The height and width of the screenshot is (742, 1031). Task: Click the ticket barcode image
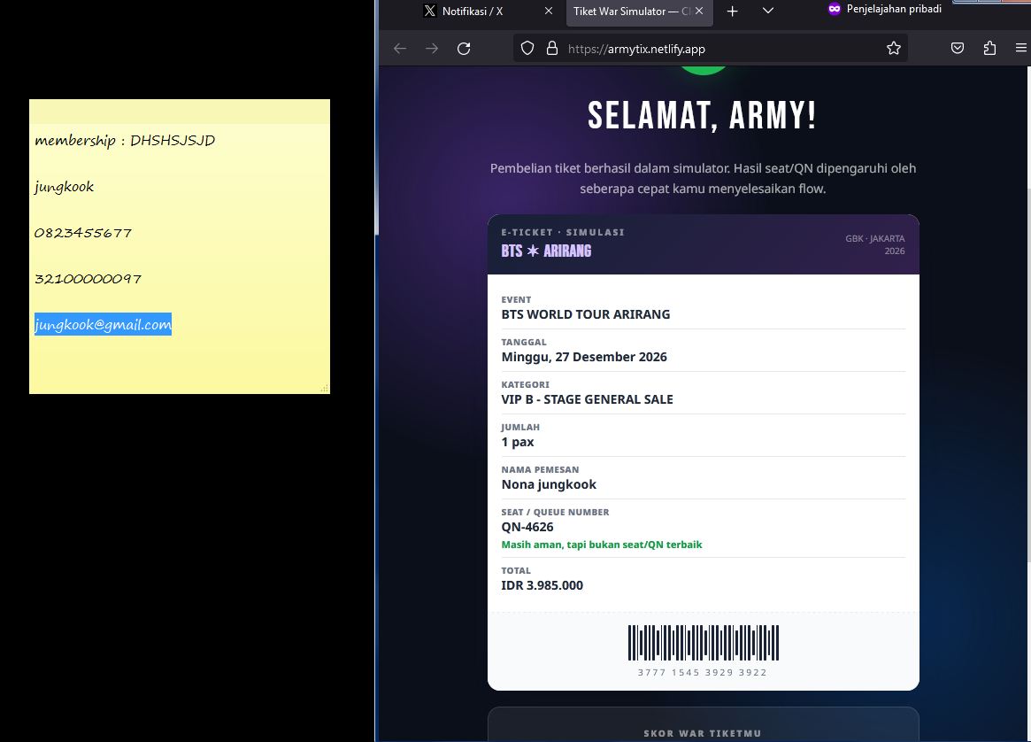(x=703, y=643)
